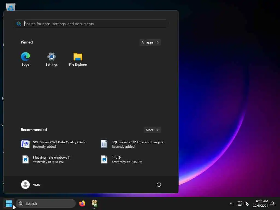
Task: Click the muted volume tray icon
Action: [247, 203]
